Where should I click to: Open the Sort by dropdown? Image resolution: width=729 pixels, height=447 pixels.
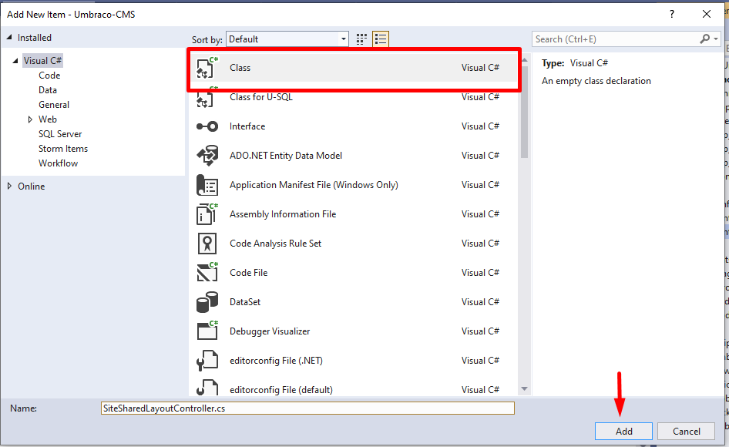pos(342,39)
